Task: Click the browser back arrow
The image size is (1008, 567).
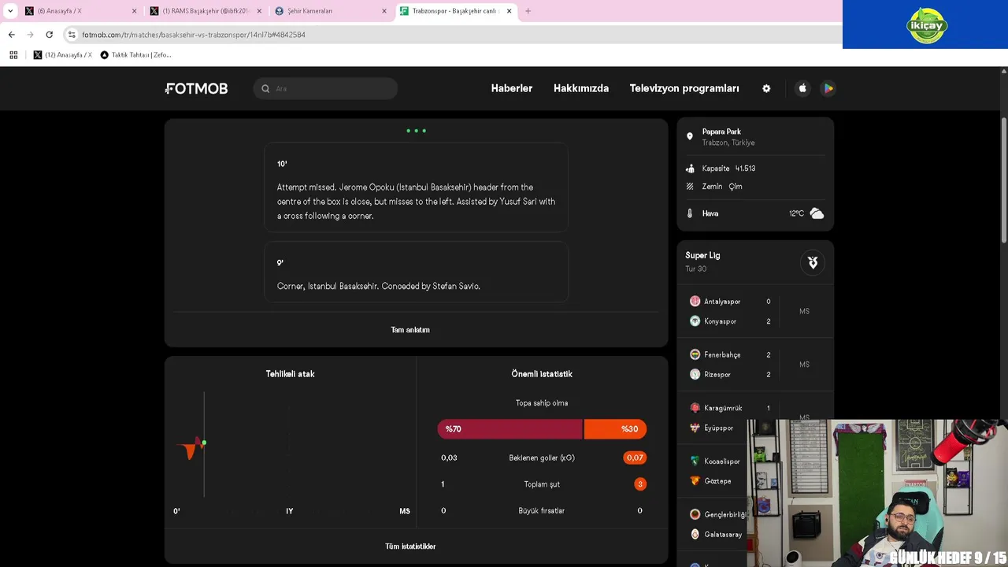Action: pos(11,35)
